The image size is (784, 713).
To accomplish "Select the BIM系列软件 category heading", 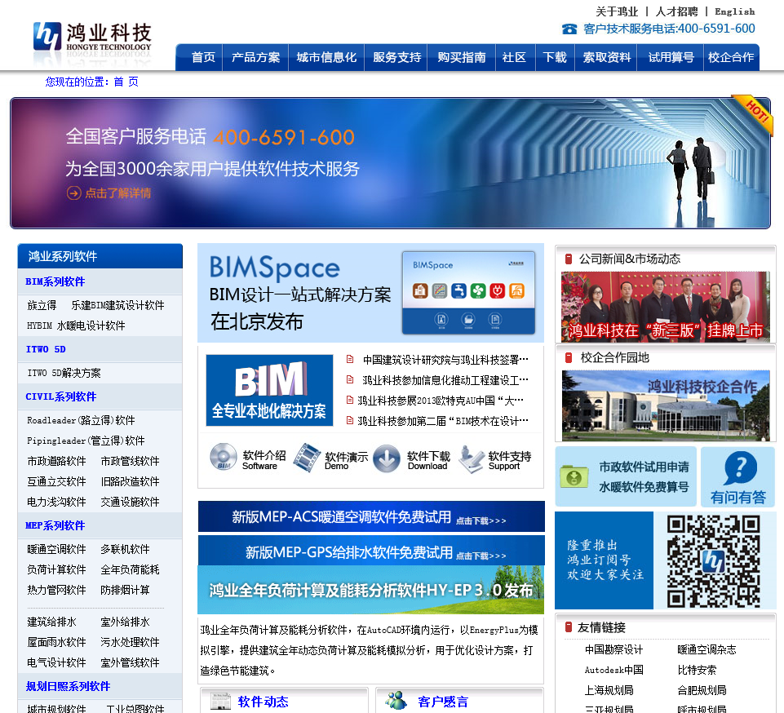I will (x=55, y=281).
